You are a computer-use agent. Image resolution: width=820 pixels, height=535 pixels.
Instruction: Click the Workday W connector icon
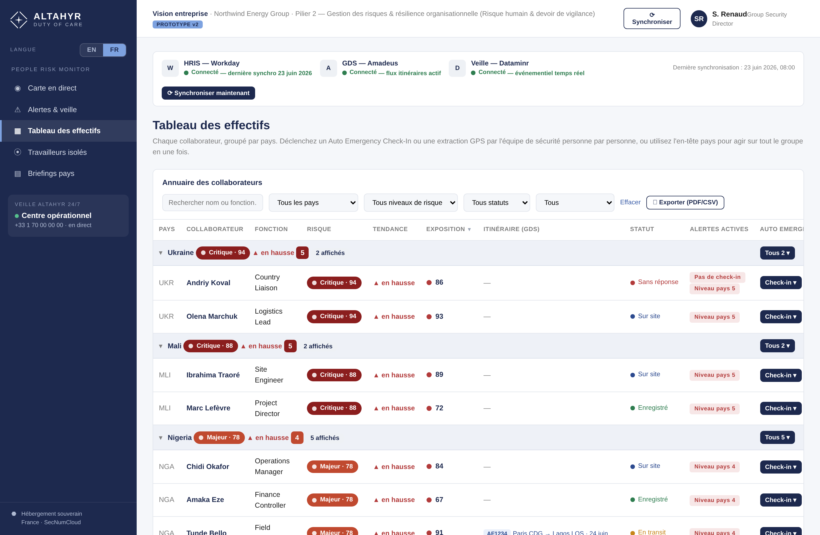click(170, 68)
